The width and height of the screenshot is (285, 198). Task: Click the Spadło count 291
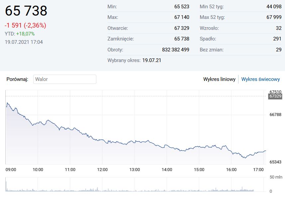pos(277,39)
